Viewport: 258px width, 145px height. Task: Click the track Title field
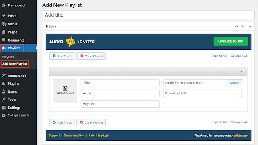point(120,83)
